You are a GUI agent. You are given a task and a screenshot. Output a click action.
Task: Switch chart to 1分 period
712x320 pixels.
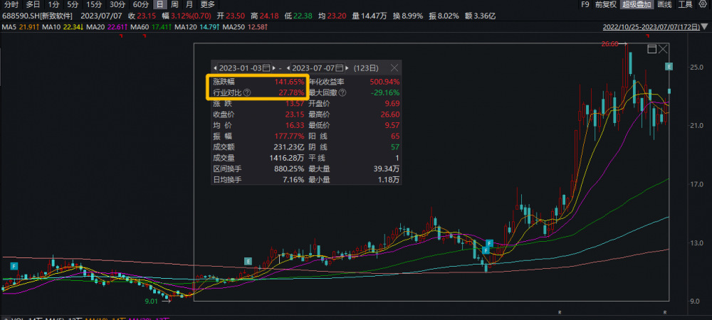tap(53, 4)
